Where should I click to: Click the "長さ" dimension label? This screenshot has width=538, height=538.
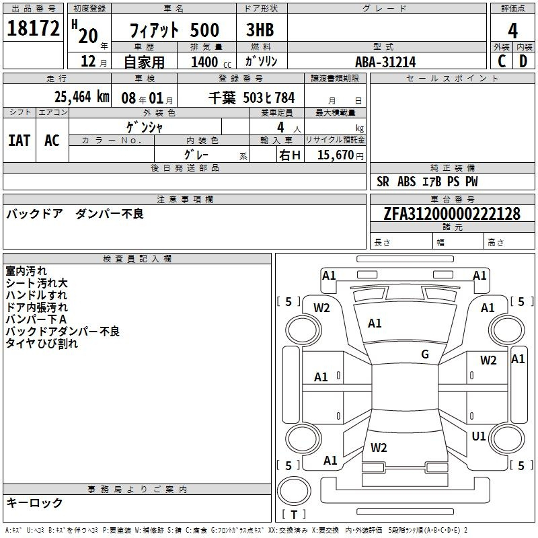(x=382, y=243)
